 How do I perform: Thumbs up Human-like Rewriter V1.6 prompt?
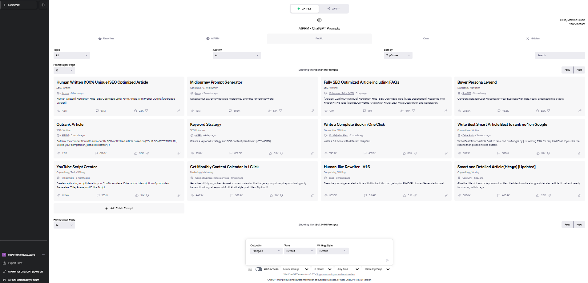tap(405, 195)
